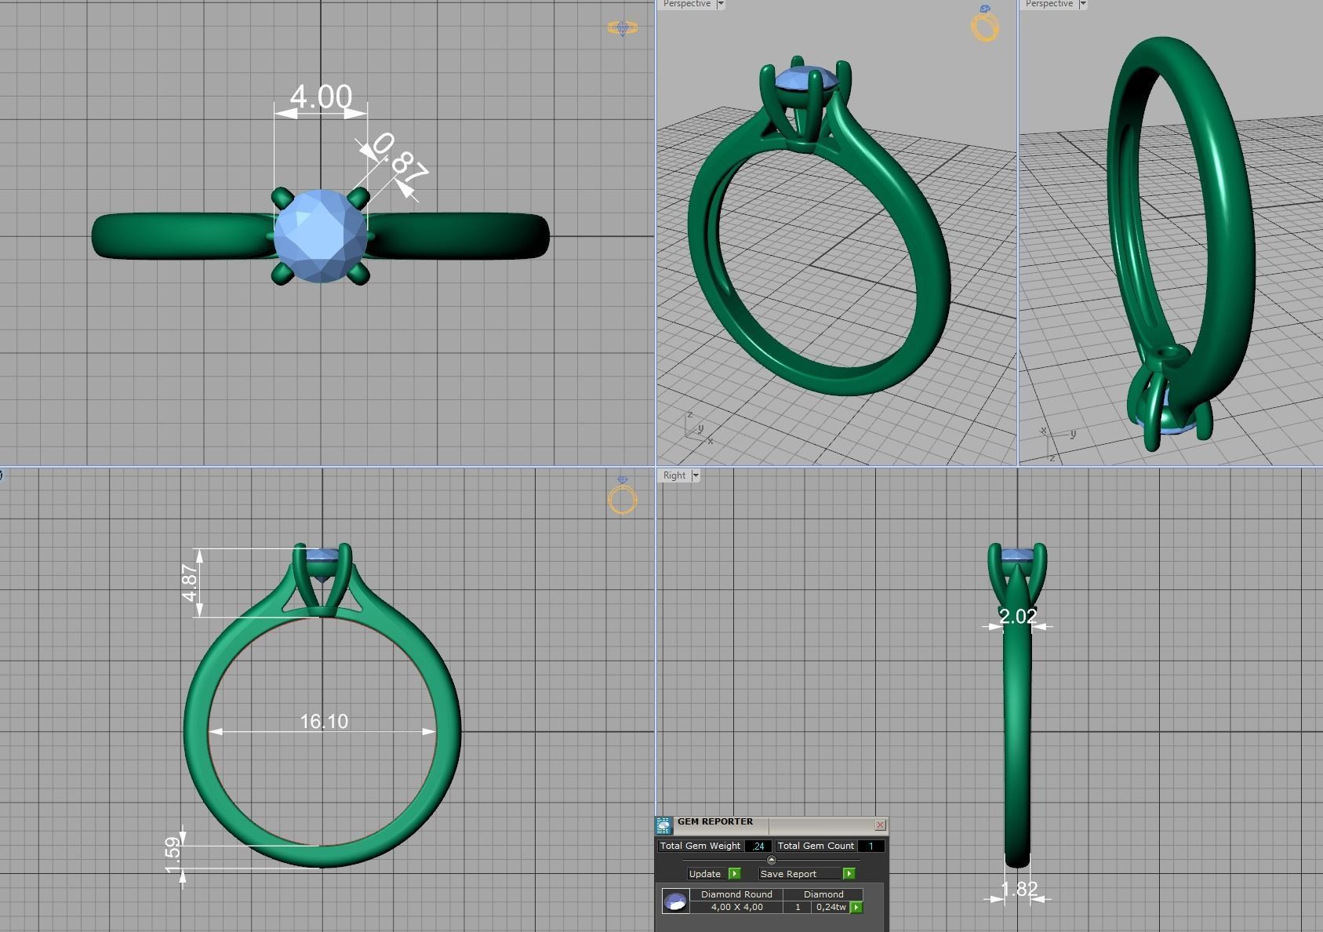This screenshot has width=1323, height=932.
Task: Open the second Perspective viewport dropdown arrow
Action: click(x=1082, y=4)
